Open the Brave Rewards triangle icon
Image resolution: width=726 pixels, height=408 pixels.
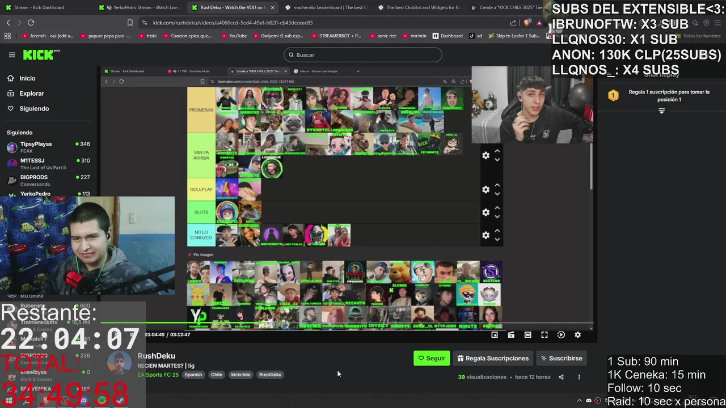pyautogui.click(x=539, y=23)
